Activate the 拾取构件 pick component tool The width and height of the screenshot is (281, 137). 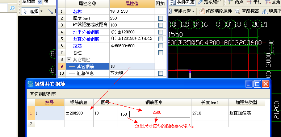coord(209,2)
